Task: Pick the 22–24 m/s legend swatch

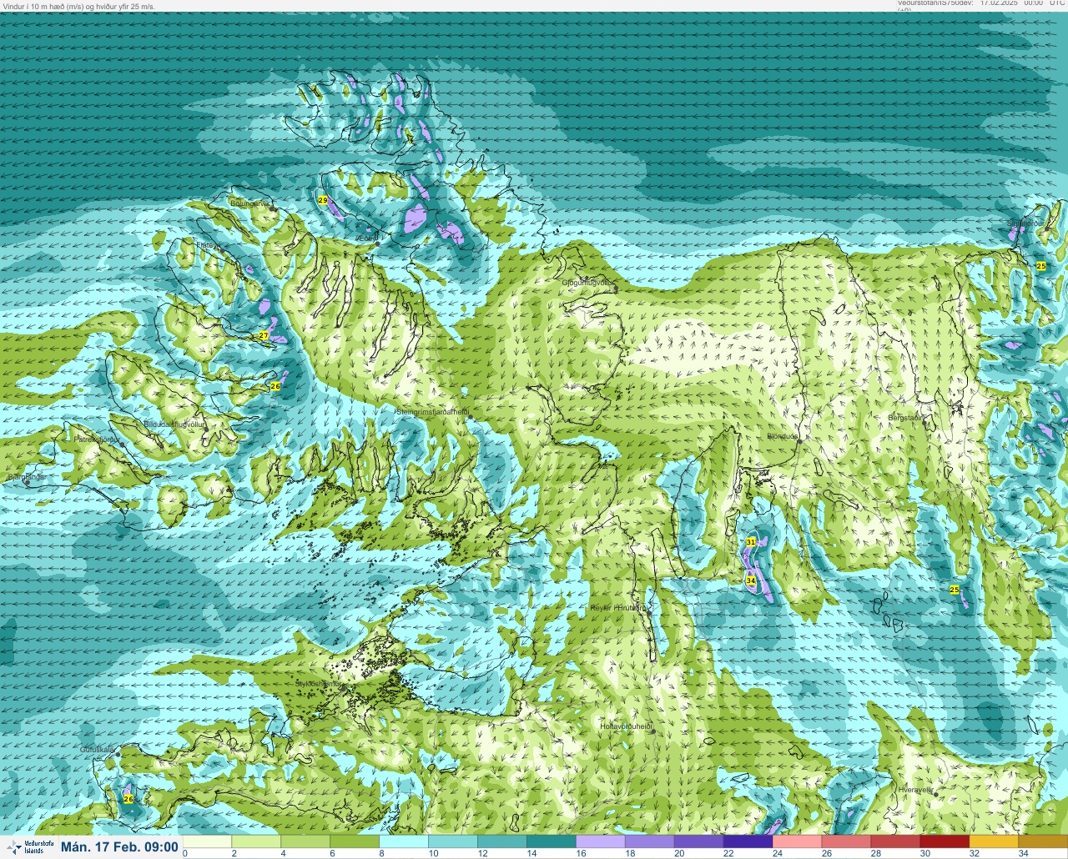Action: coord(748,841)
